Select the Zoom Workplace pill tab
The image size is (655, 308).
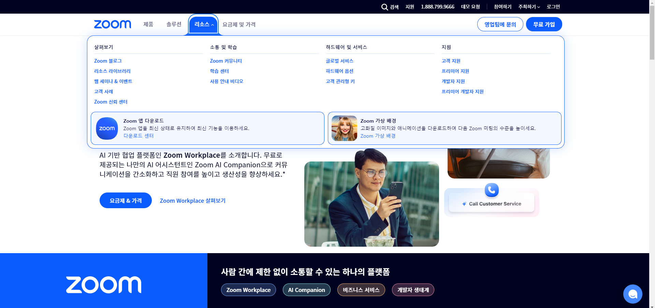(248, 290)
